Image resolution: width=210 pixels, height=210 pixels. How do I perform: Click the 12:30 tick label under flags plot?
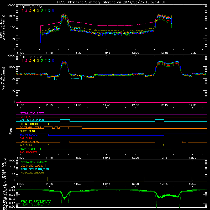(x=193, y=158)
